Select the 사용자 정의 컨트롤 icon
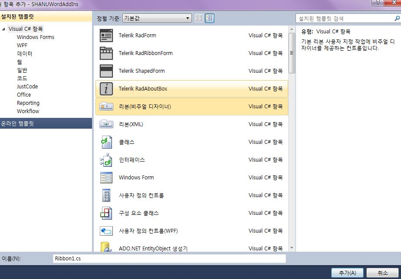This screenshot has height=279, width=401. click(106, 195)
